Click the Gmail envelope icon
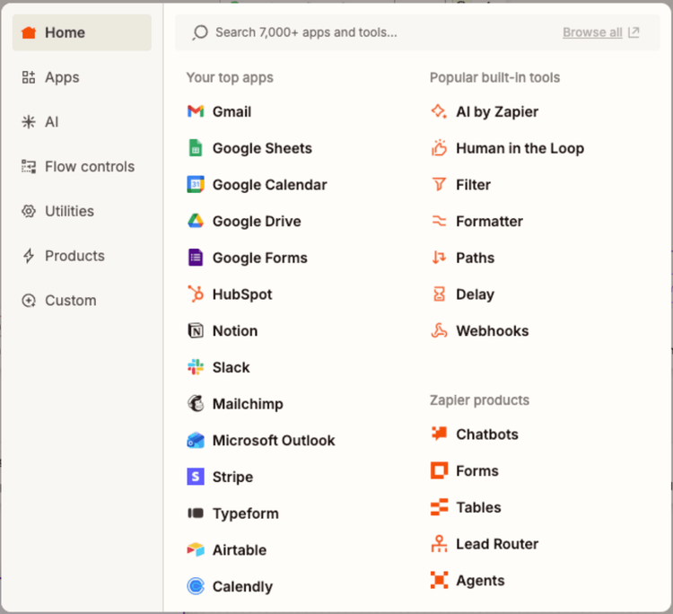Screen dimensions: 673x614 pyautogui.click(x=196, y=111)
